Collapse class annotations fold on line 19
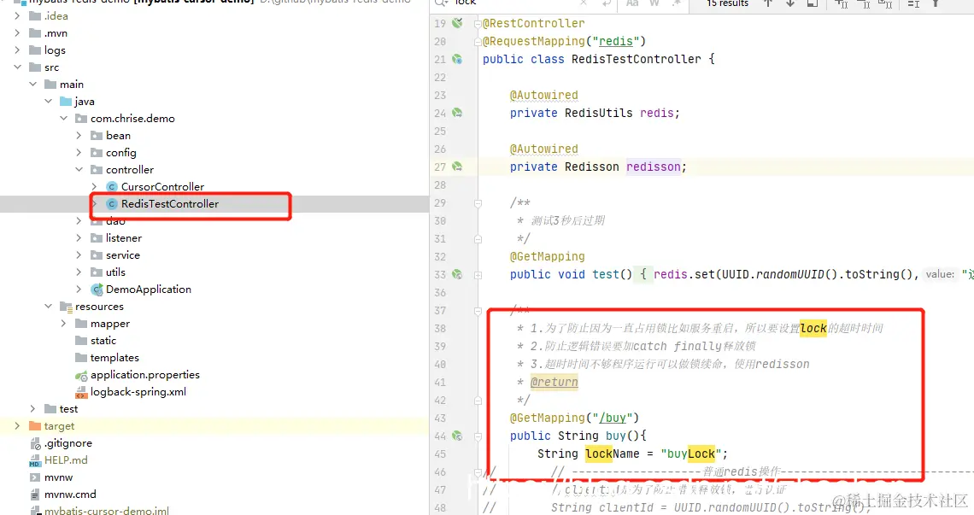974x515 pixels. (478, 24)
